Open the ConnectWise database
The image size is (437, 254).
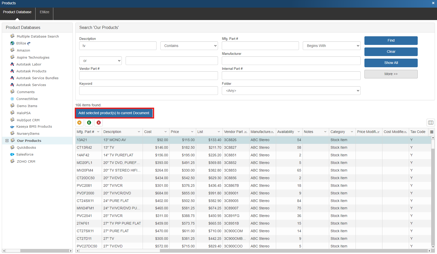pos(27,99)
